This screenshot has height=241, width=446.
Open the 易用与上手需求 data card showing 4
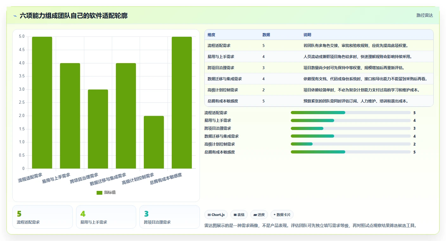[x=106, y=217]
